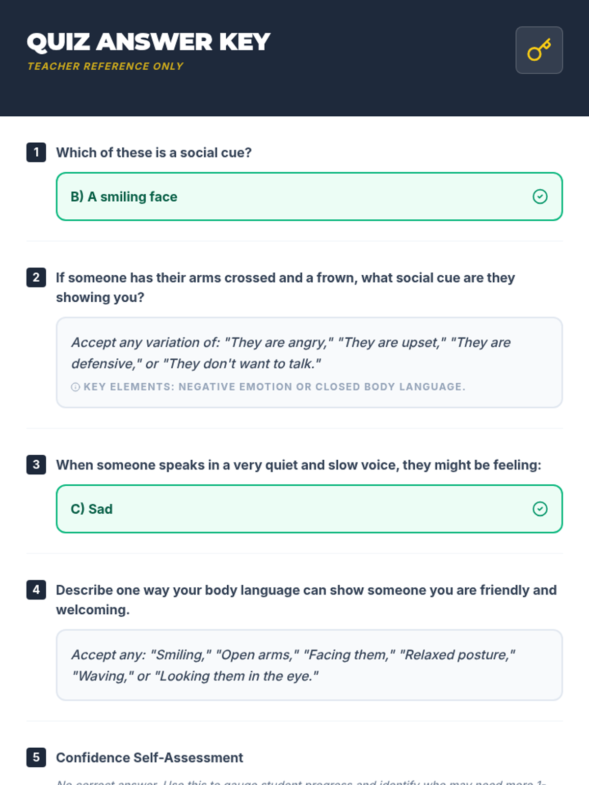Click the checkmark icon beside A smiling face
Viewport: 589px width, 785px height.
click(540, 197)
